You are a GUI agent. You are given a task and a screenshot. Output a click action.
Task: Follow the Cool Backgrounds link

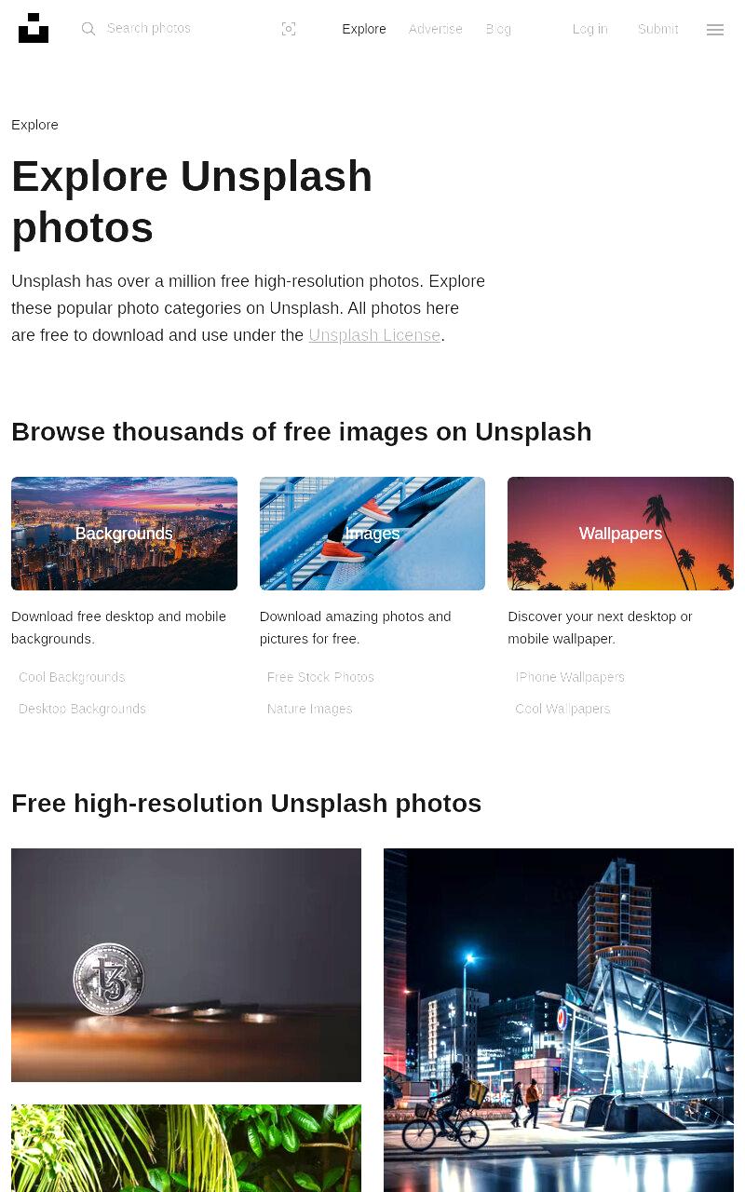[72, 677]
